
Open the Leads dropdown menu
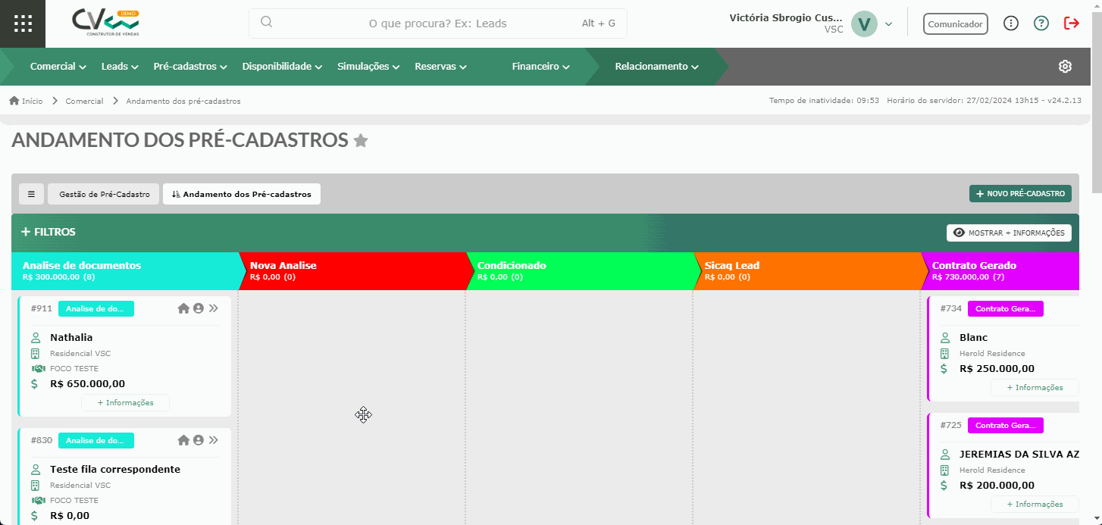click(120, 67)
